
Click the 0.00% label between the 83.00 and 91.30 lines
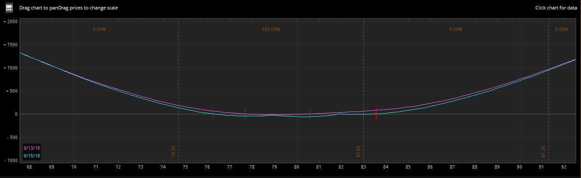[456, 30]
